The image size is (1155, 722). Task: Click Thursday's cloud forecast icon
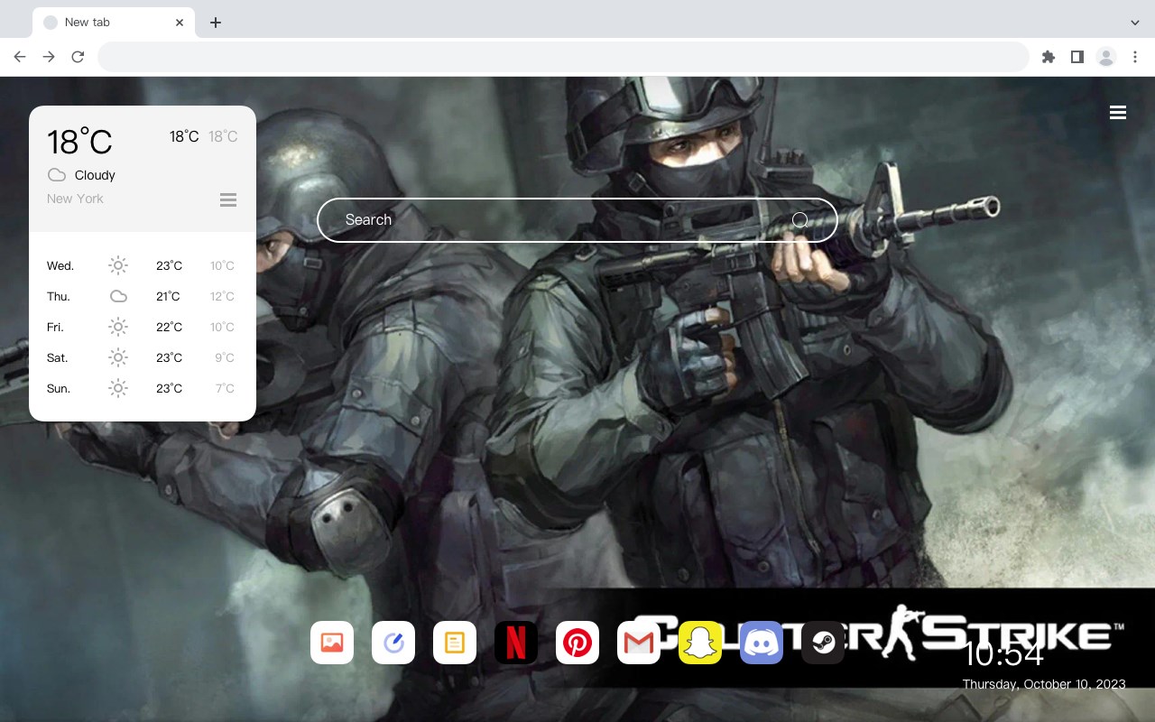tap(118, 296)
